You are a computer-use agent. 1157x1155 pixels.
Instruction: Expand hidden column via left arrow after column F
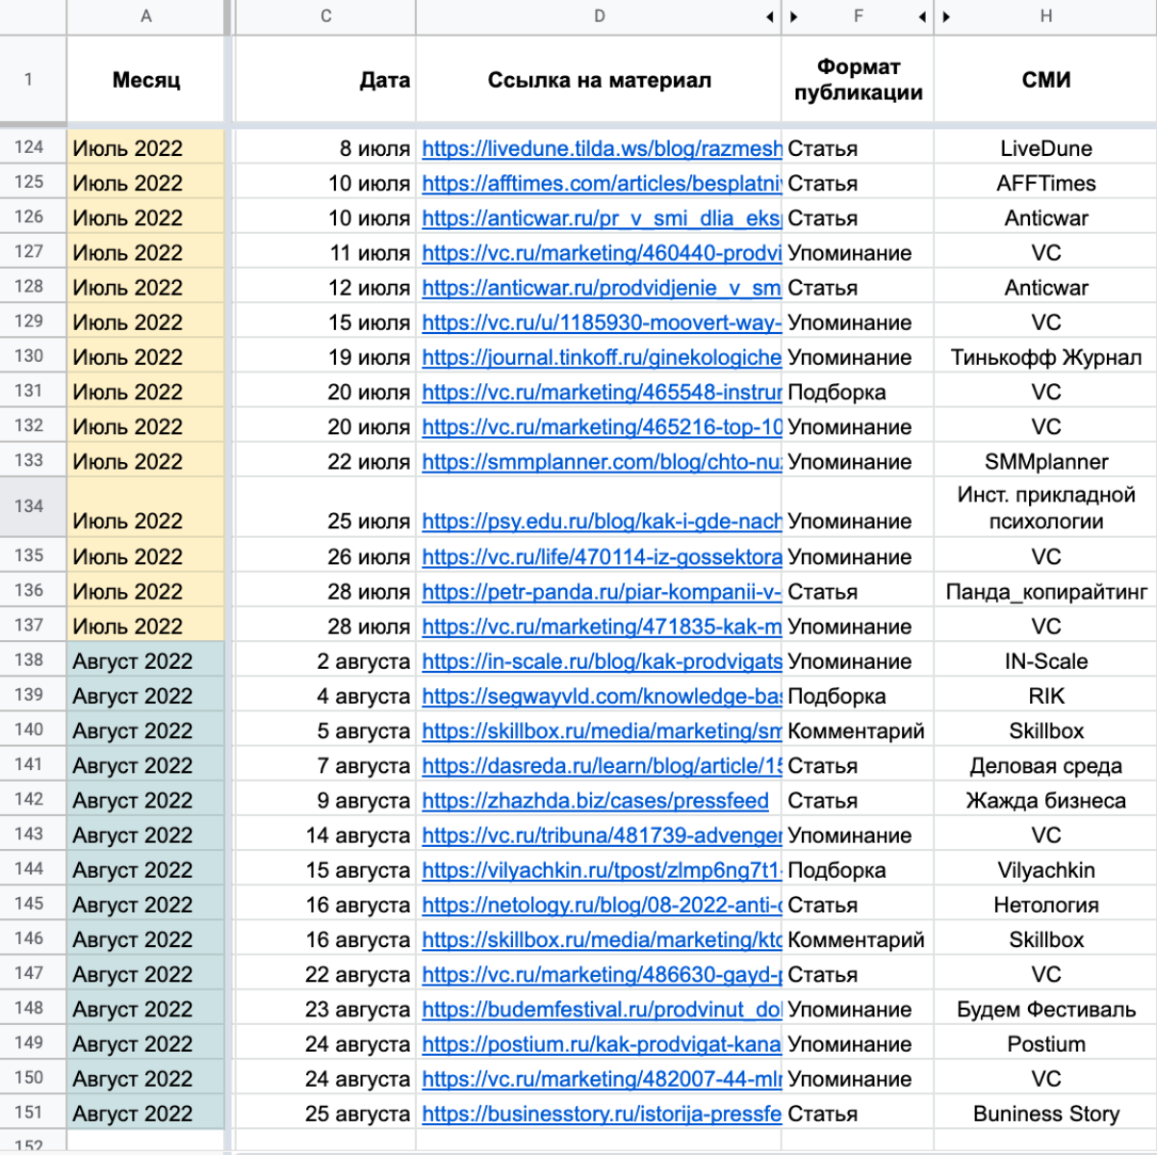(922, 16)
